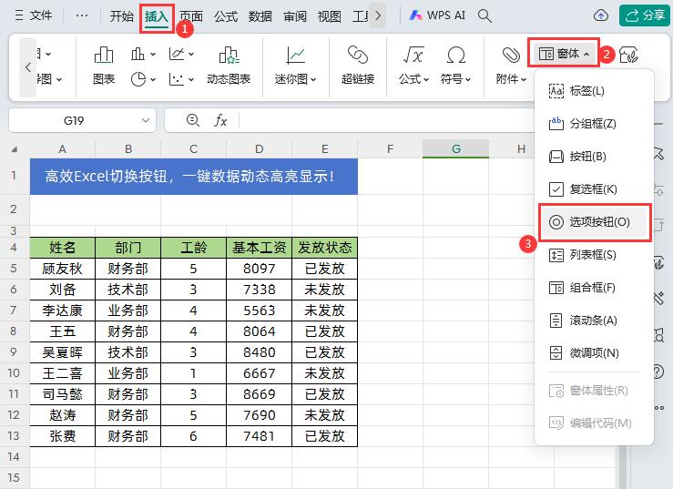Click the cloud upload icon
Viewport: 673px width, 489px height.
tap(601, 15)
